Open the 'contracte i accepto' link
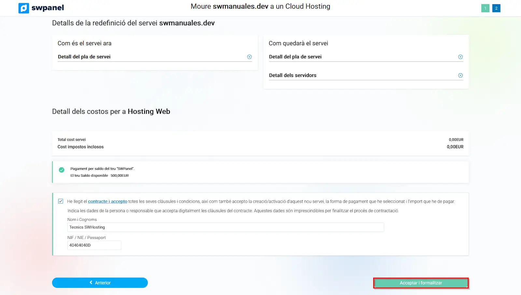The image size is (521, 295). pos(107,201)
